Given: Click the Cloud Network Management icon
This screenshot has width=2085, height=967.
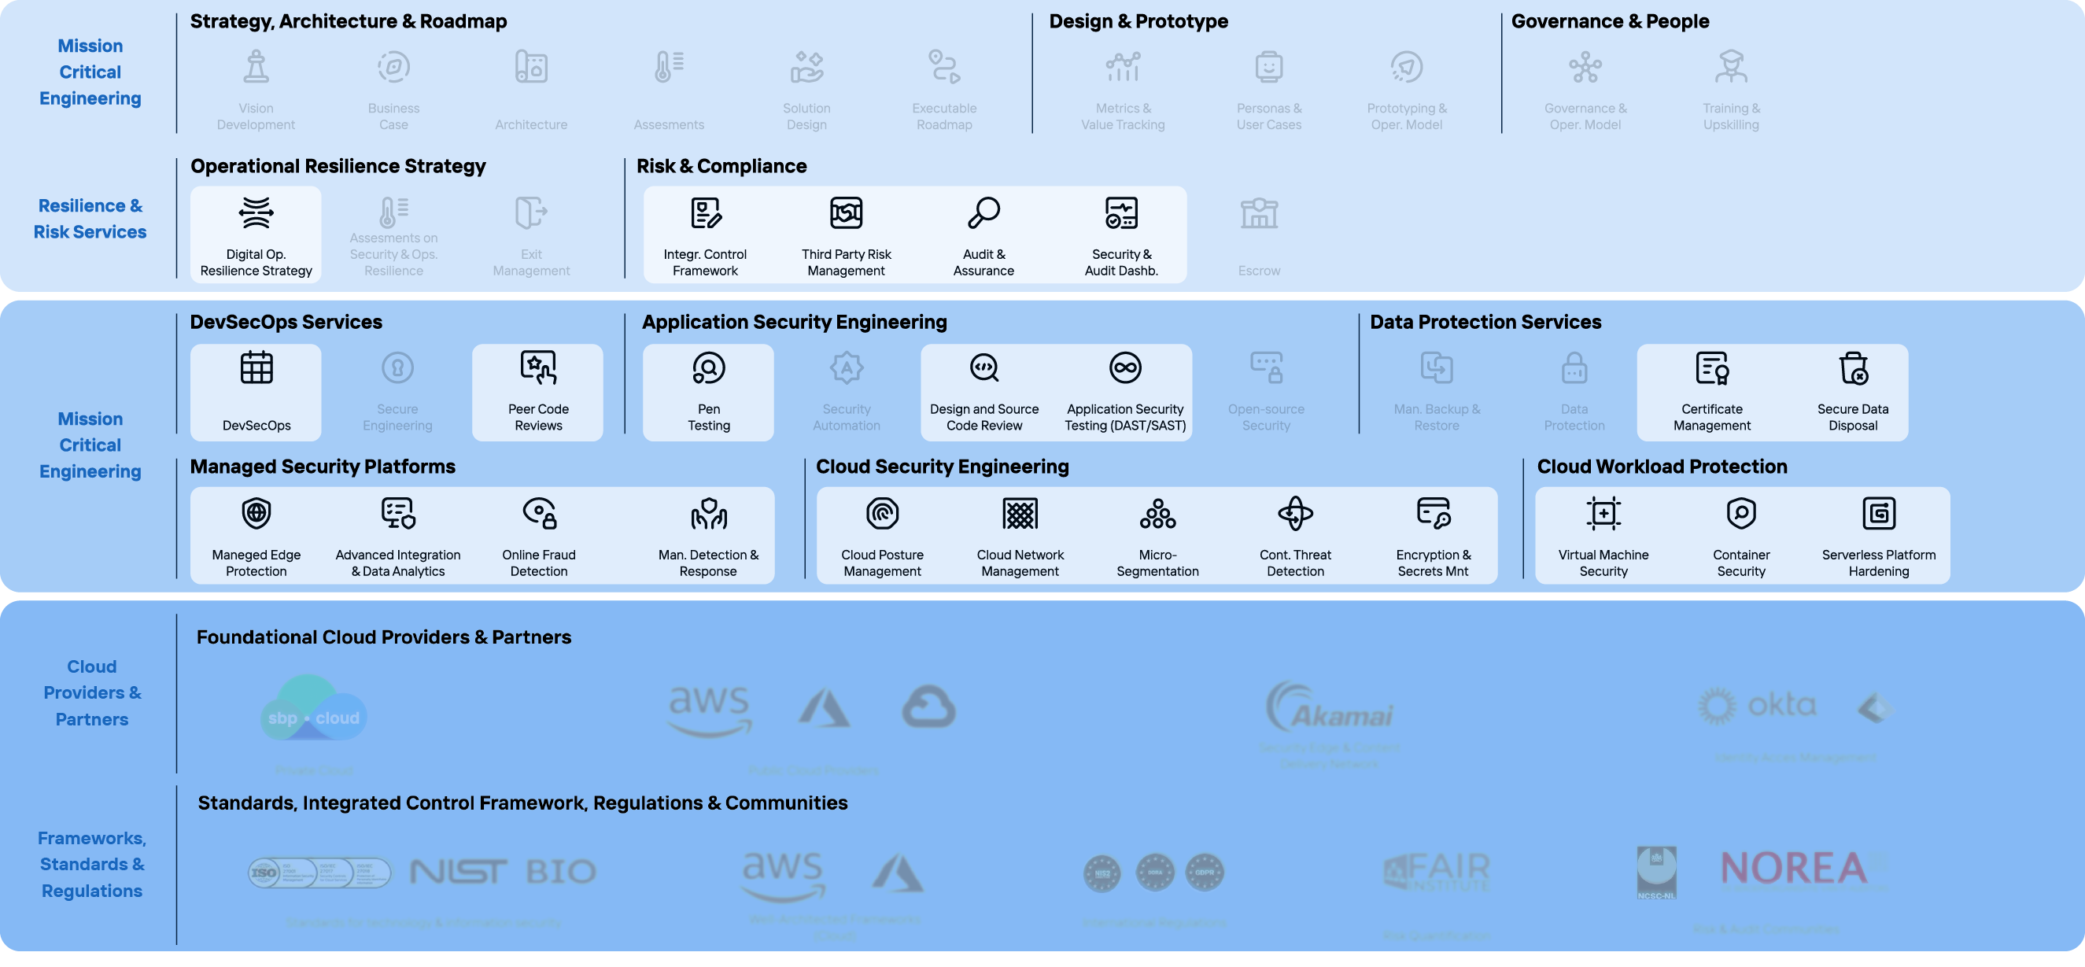Looking at the screenshot, I should coord(1020,513).
